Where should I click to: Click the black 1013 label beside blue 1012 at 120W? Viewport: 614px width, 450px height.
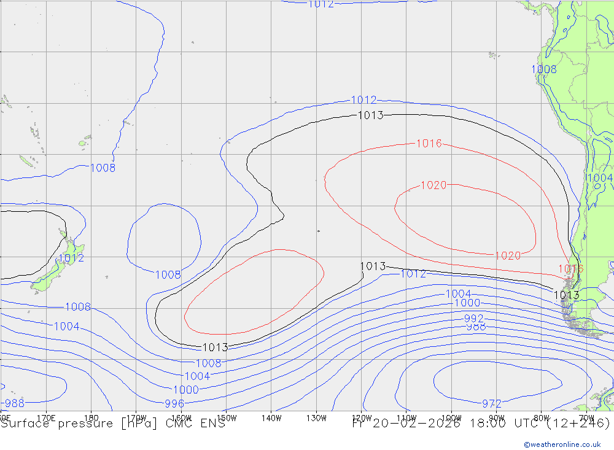[x=373, y=266]
